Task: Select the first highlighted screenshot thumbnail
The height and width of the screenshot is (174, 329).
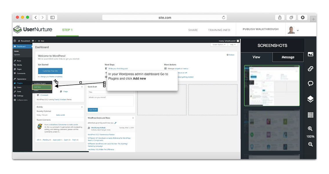Action: tap(272, 86)
